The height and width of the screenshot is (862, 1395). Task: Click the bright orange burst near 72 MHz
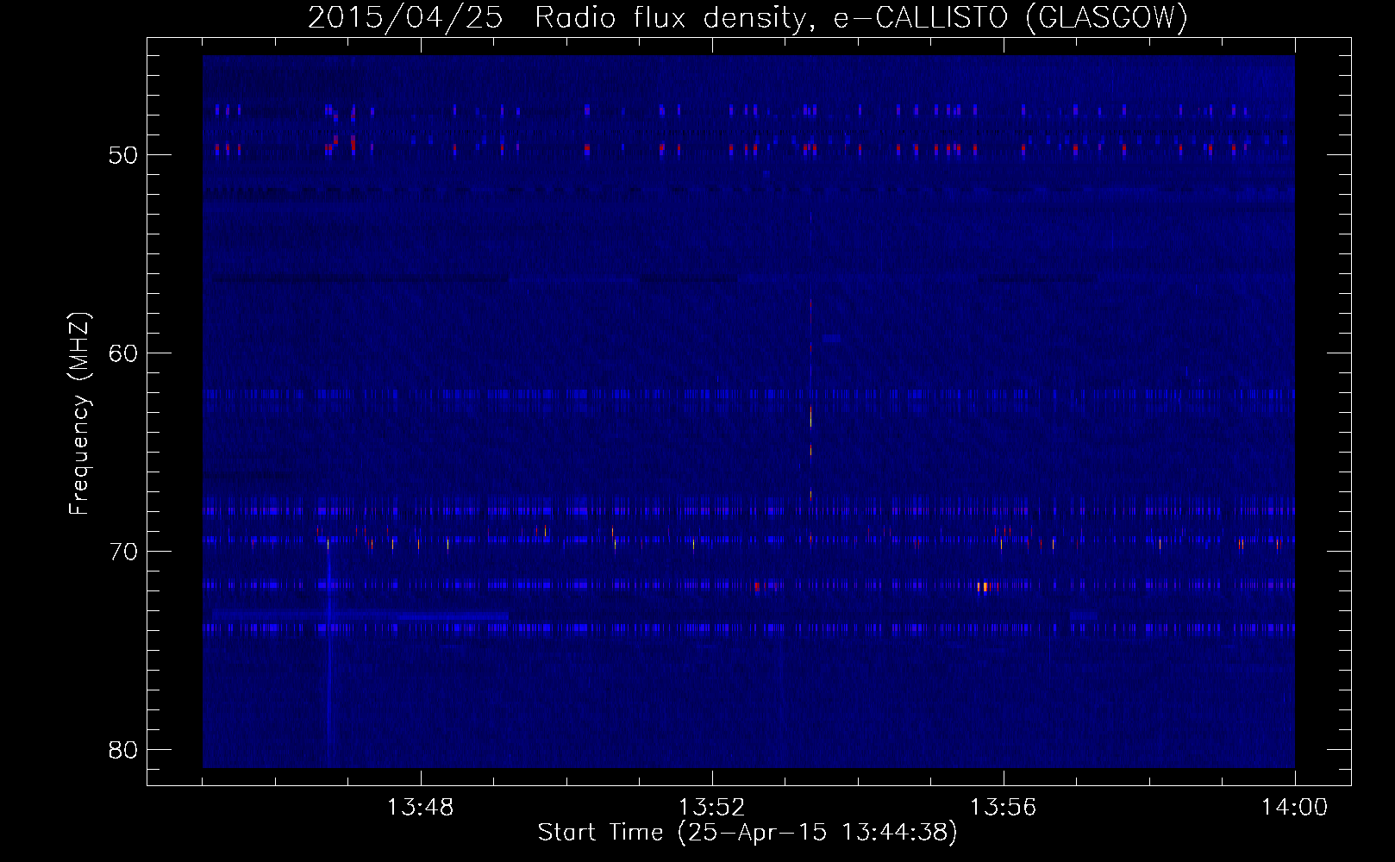(x=984, y=586)
